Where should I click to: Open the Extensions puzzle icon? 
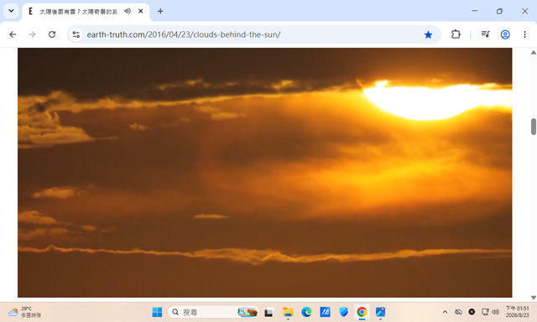click(456, 34)
